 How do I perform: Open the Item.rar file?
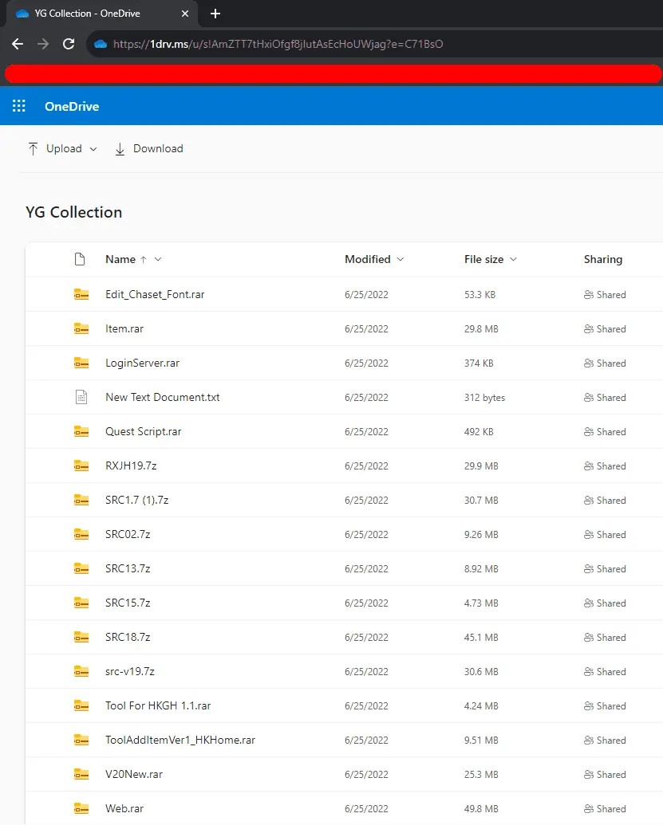(124, 328)
